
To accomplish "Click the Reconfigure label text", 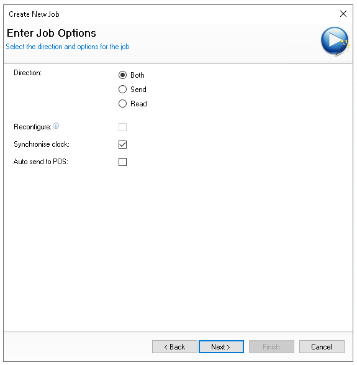I will pos(32,127).
